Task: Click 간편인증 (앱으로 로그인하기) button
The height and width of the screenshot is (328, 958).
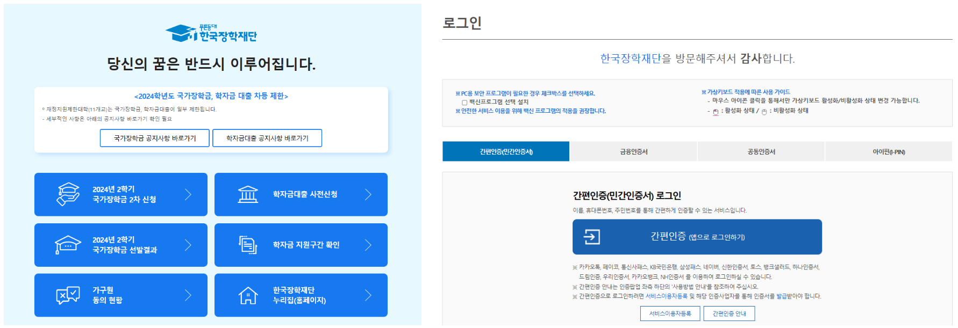Action: coord(697,237)
